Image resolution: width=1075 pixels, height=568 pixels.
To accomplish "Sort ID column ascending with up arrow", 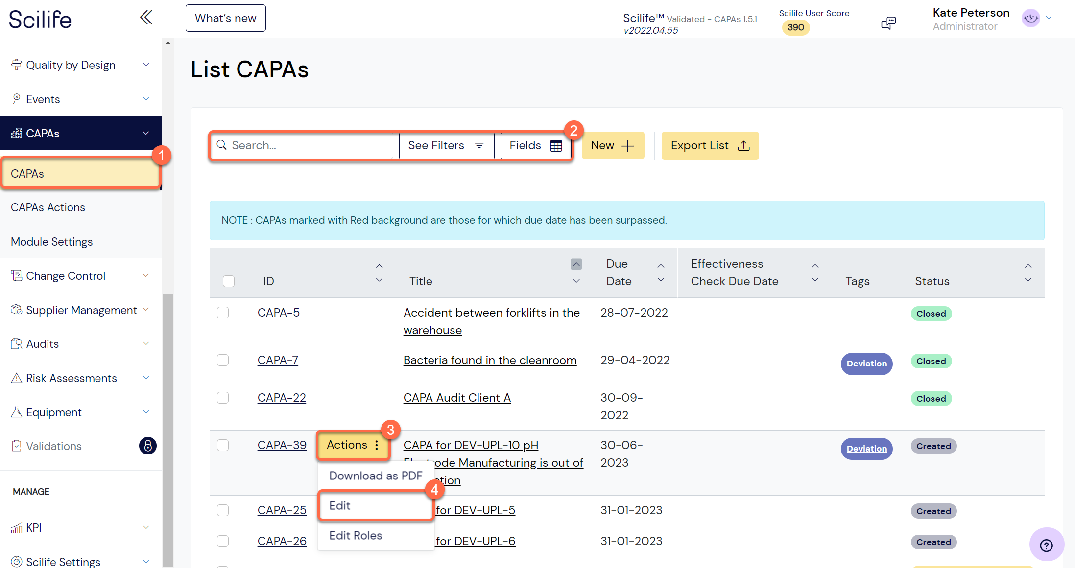I will coord(379,266).
